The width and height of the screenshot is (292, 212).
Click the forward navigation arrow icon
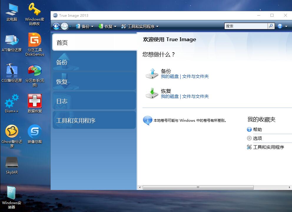click(x=64, y=26)
